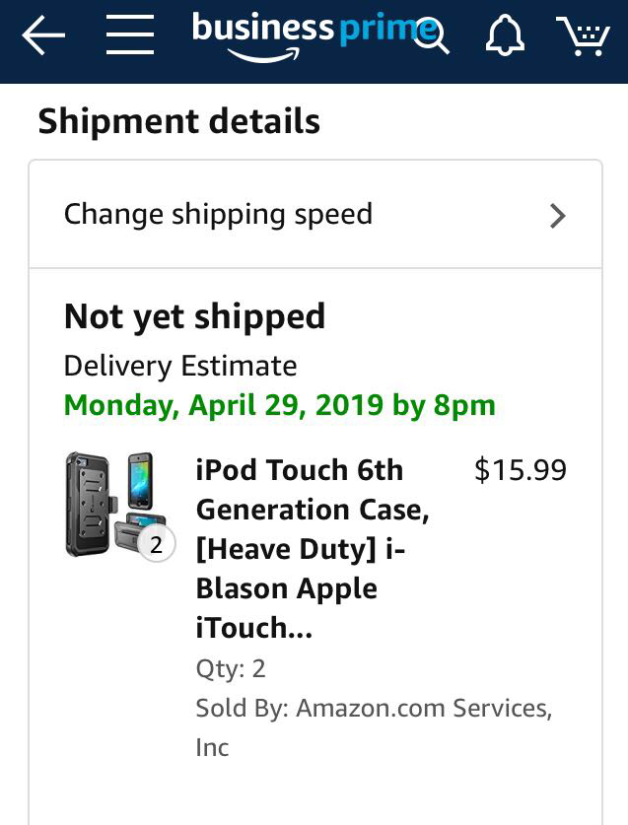628x825 pixels.
Task: Tap the Not yet shipped status
Action: pos(194,316)
